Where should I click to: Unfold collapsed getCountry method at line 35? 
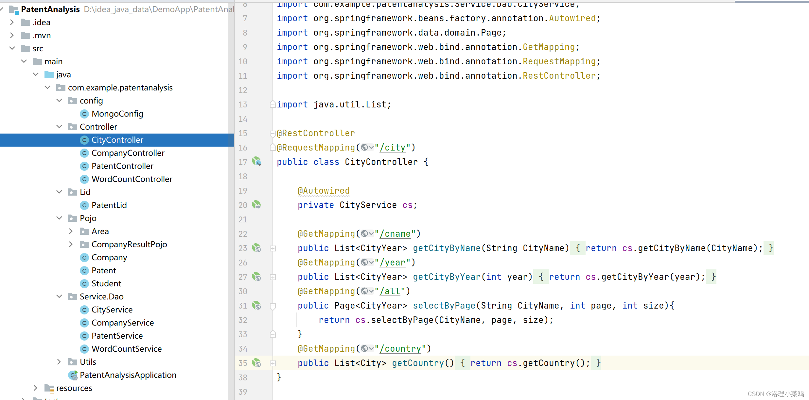pyautogui.click(x=273, y=363)
